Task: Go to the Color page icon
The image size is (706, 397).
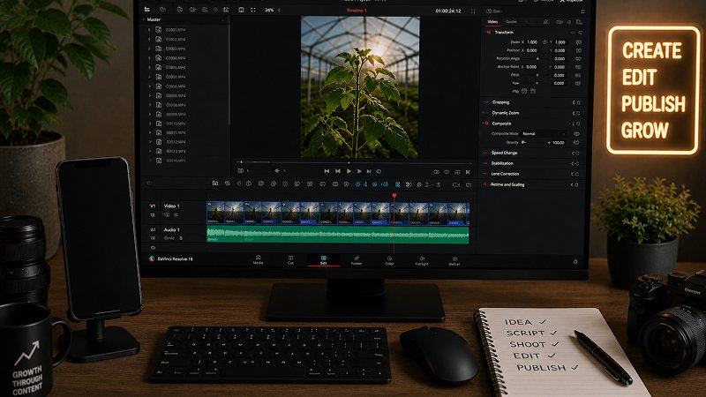Action: coord(389,260)
